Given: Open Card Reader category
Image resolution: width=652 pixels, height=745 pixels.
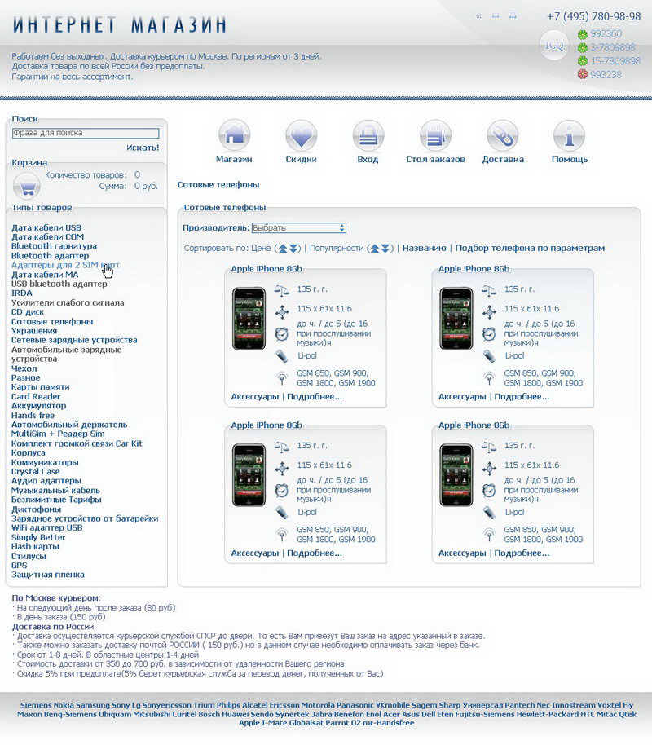Looking at the screenshot, I should (36, 397).
